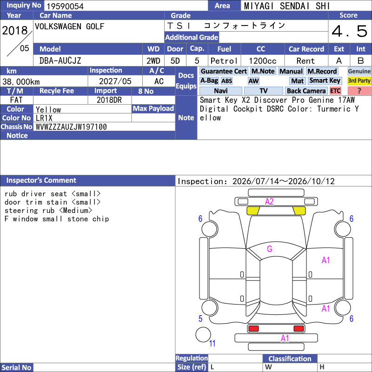Select the Mat equipment badge
Screen dimensions: 372x372
[x=298, y=81]
